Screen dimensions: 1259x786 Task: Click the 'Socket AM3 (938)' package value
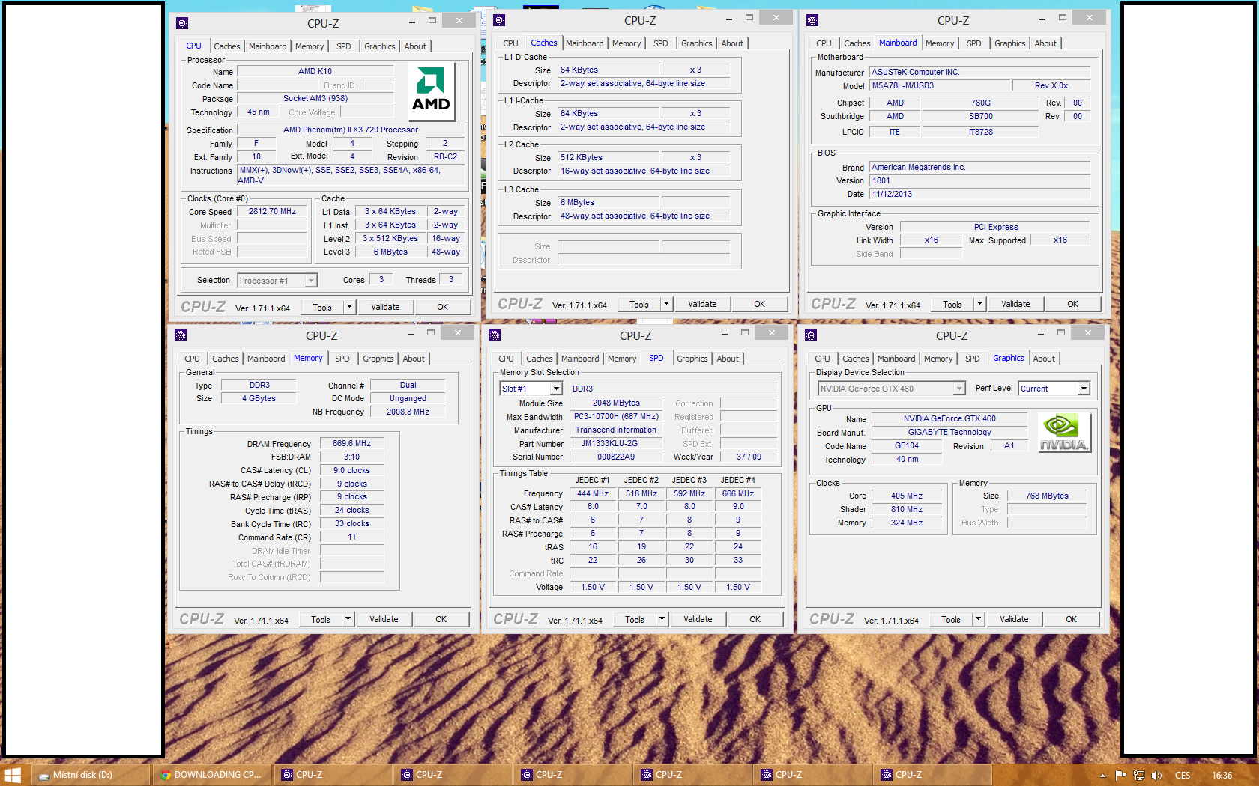pyautogui.click(x=315, y=98)
